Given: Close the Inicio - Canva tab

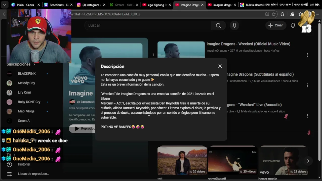Looking at the screenshot, I should tap(38, 5).
